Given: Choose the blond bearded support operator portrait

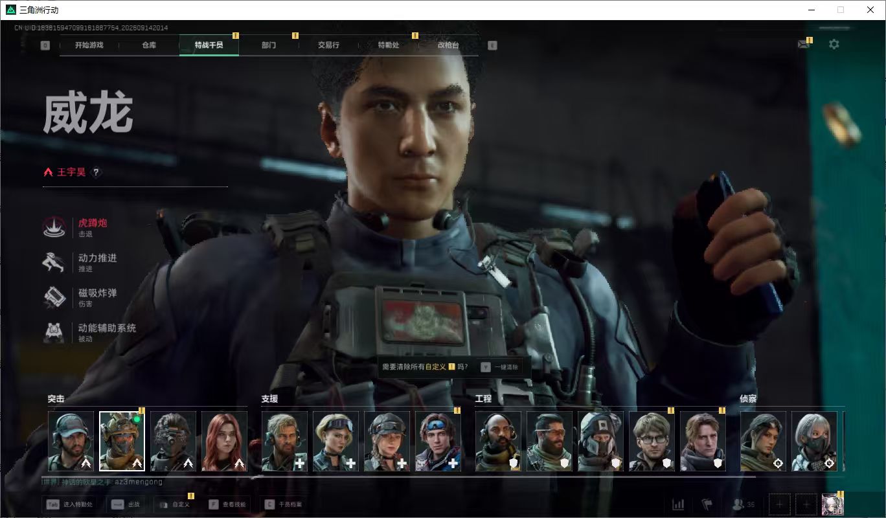Looking at the screenshot, I should click(284, 441).
